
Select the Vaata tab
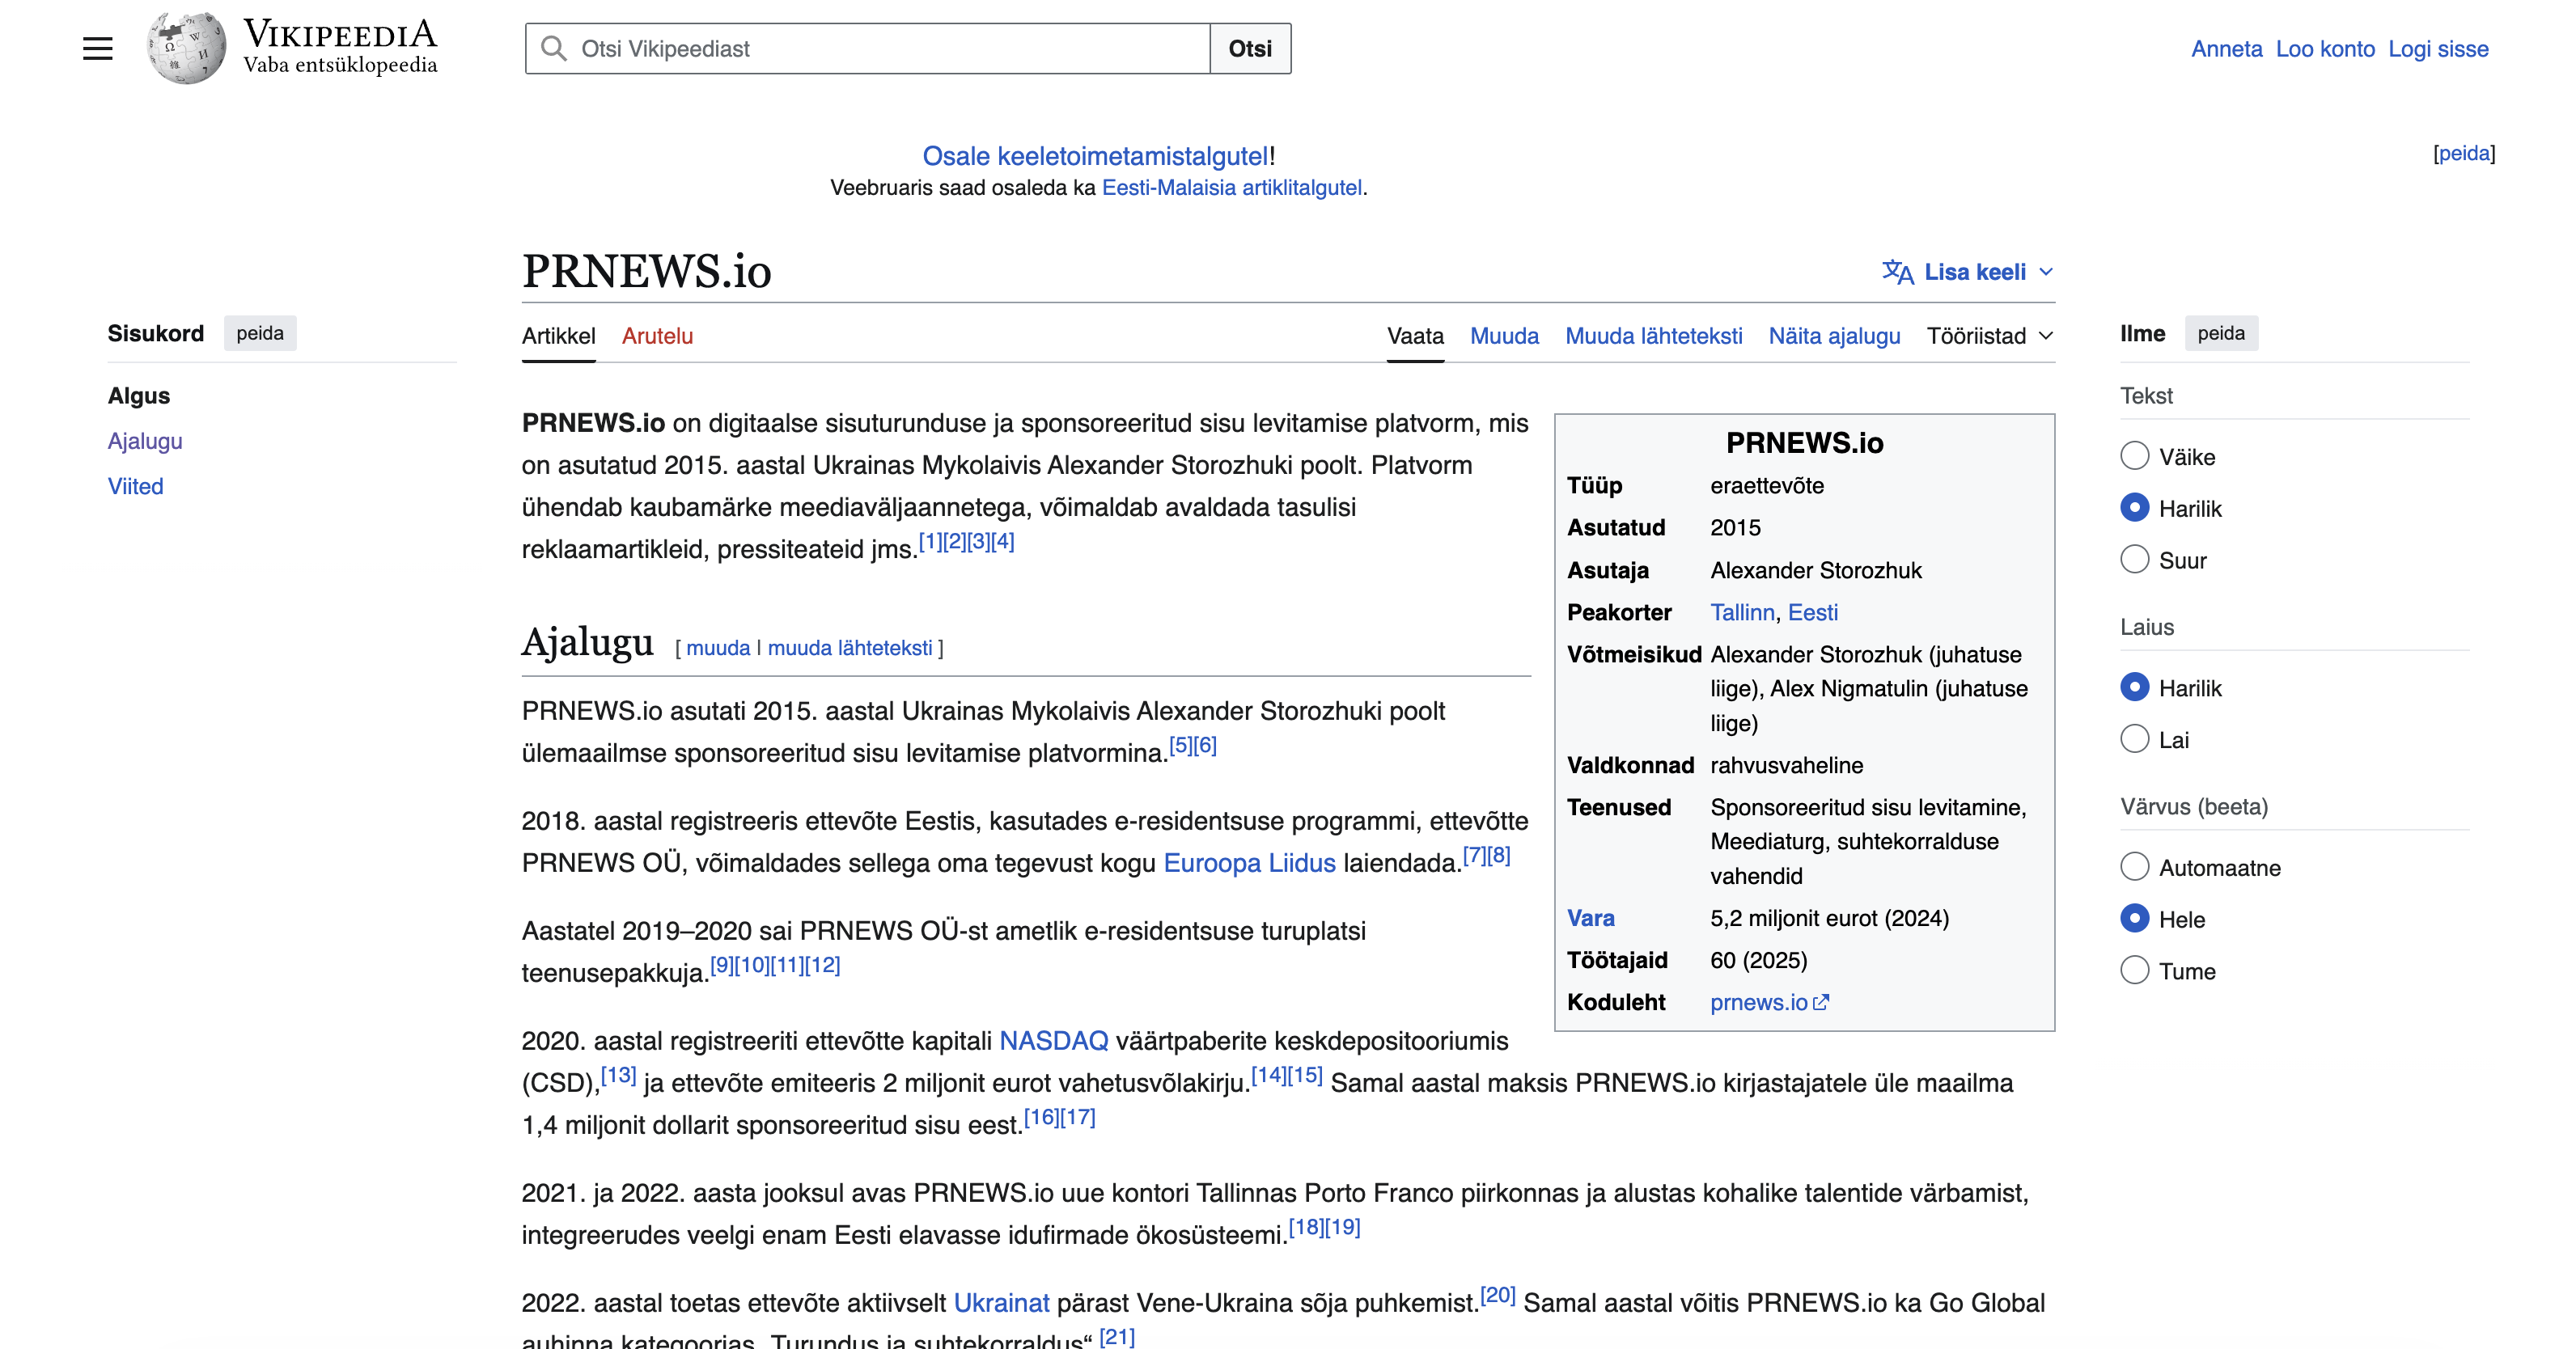1415,336
